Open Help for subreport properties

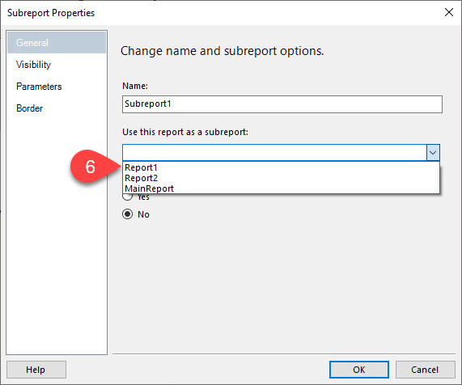point(36,370)
